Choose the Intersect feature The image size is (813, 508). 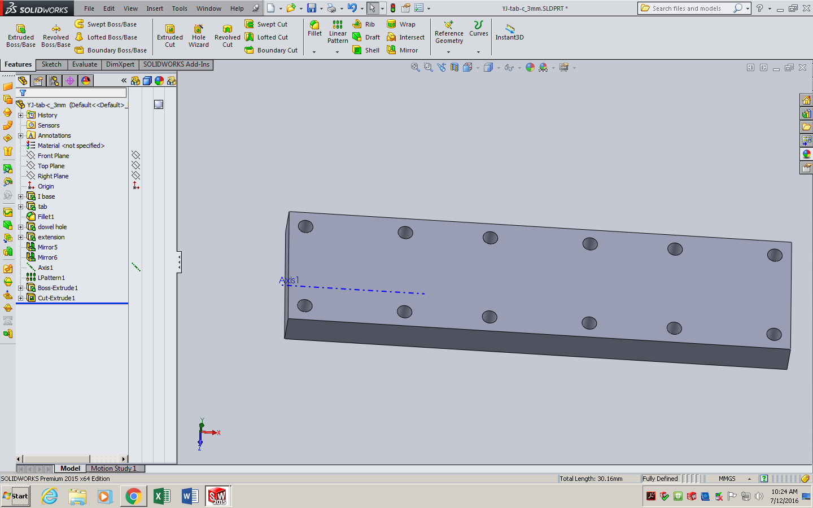tap(405, 37)
